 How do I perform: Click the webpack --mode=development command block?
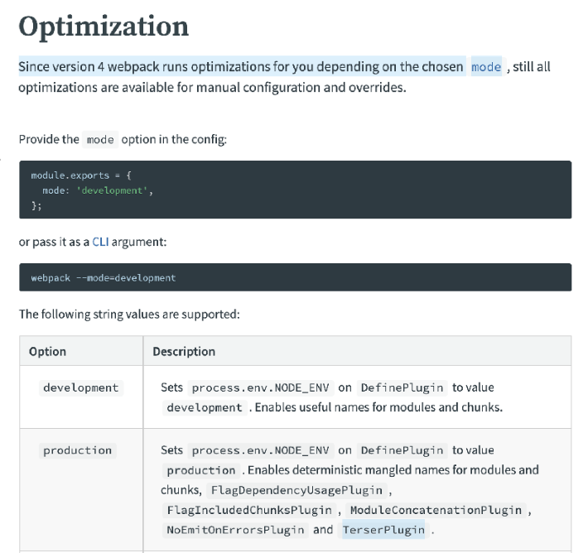click(296, 277)
